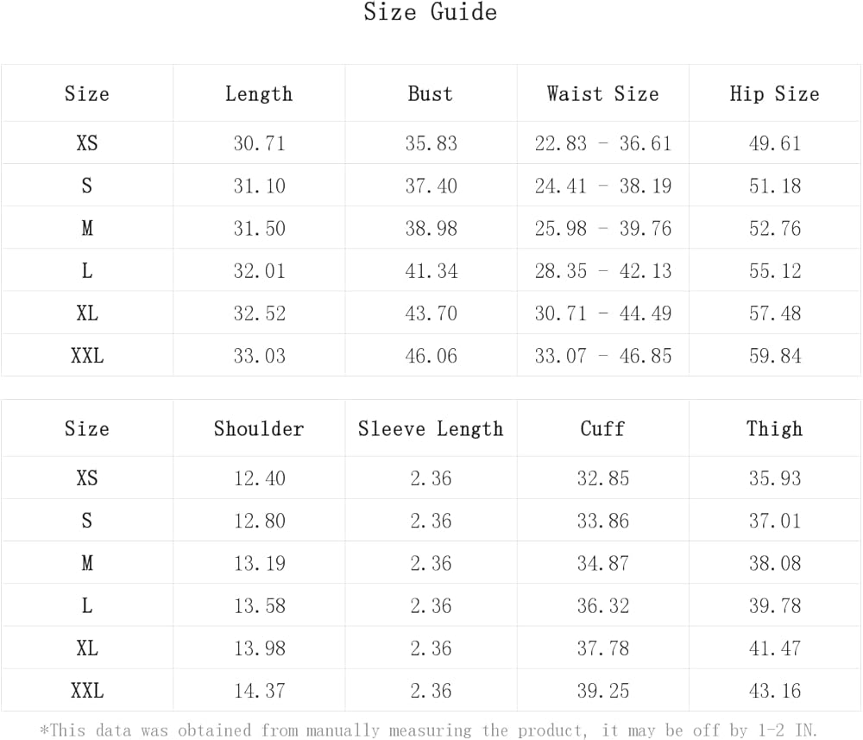Click the XL cuff value 37.78

tap(602, 648)
